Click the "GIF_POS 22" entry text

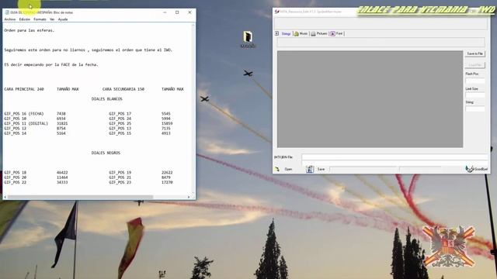point(16,183)
